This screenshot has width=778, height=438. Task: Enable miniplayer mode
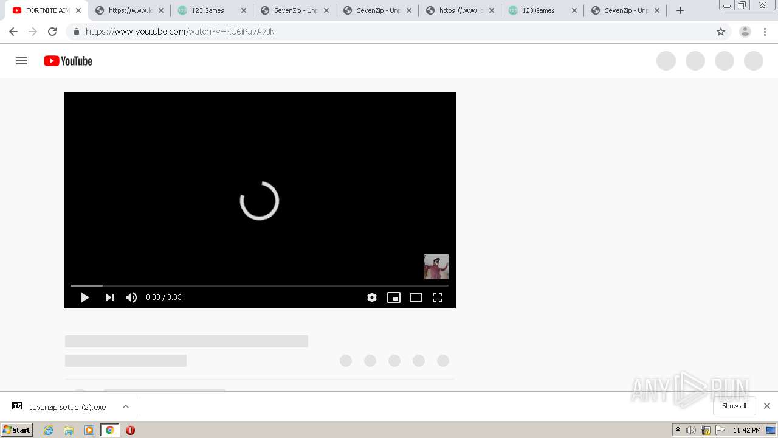(394, 297)
